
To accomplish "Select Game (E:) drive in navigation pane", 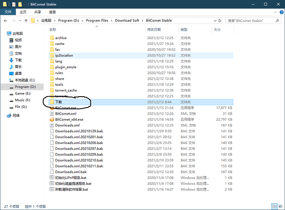I will (x=23, y=94).
